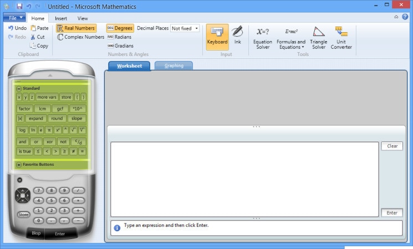Toggle the Keyboard input mode
Viewport: 413px width, 249px height.
coord(217,37)
